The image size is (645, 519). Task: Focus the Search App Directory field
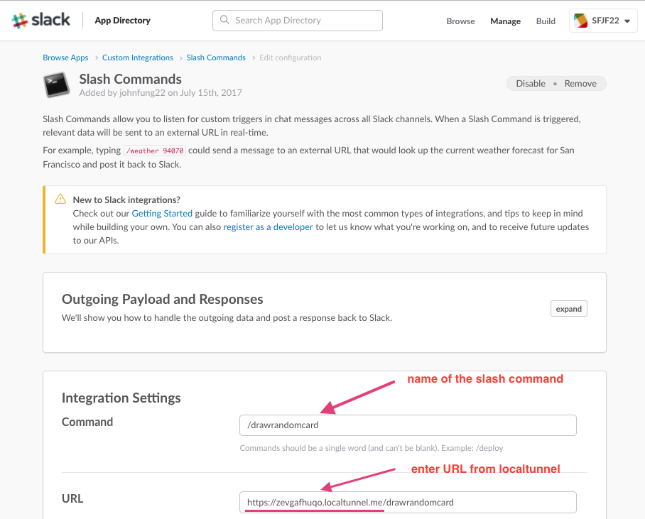coord(298,21)
